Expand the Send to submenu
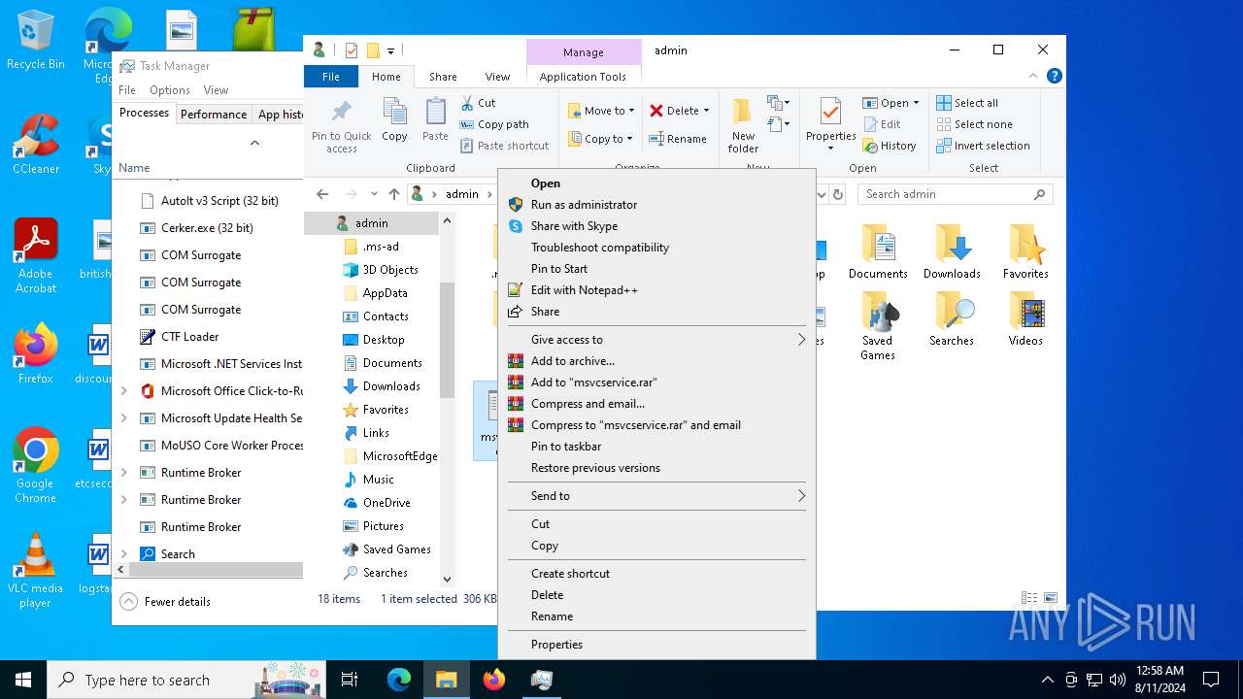The image size is (1243, 699). click(656, 496)
